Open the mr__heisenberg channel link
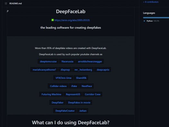This screenshot has width=169, height=127. (83, 70)
